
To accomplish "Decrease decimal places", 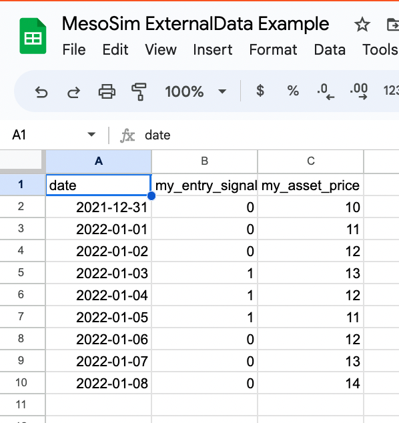I will tap(326, 91).
